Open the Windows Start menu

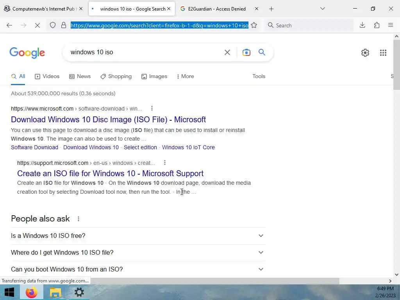(x=9, y=292)
